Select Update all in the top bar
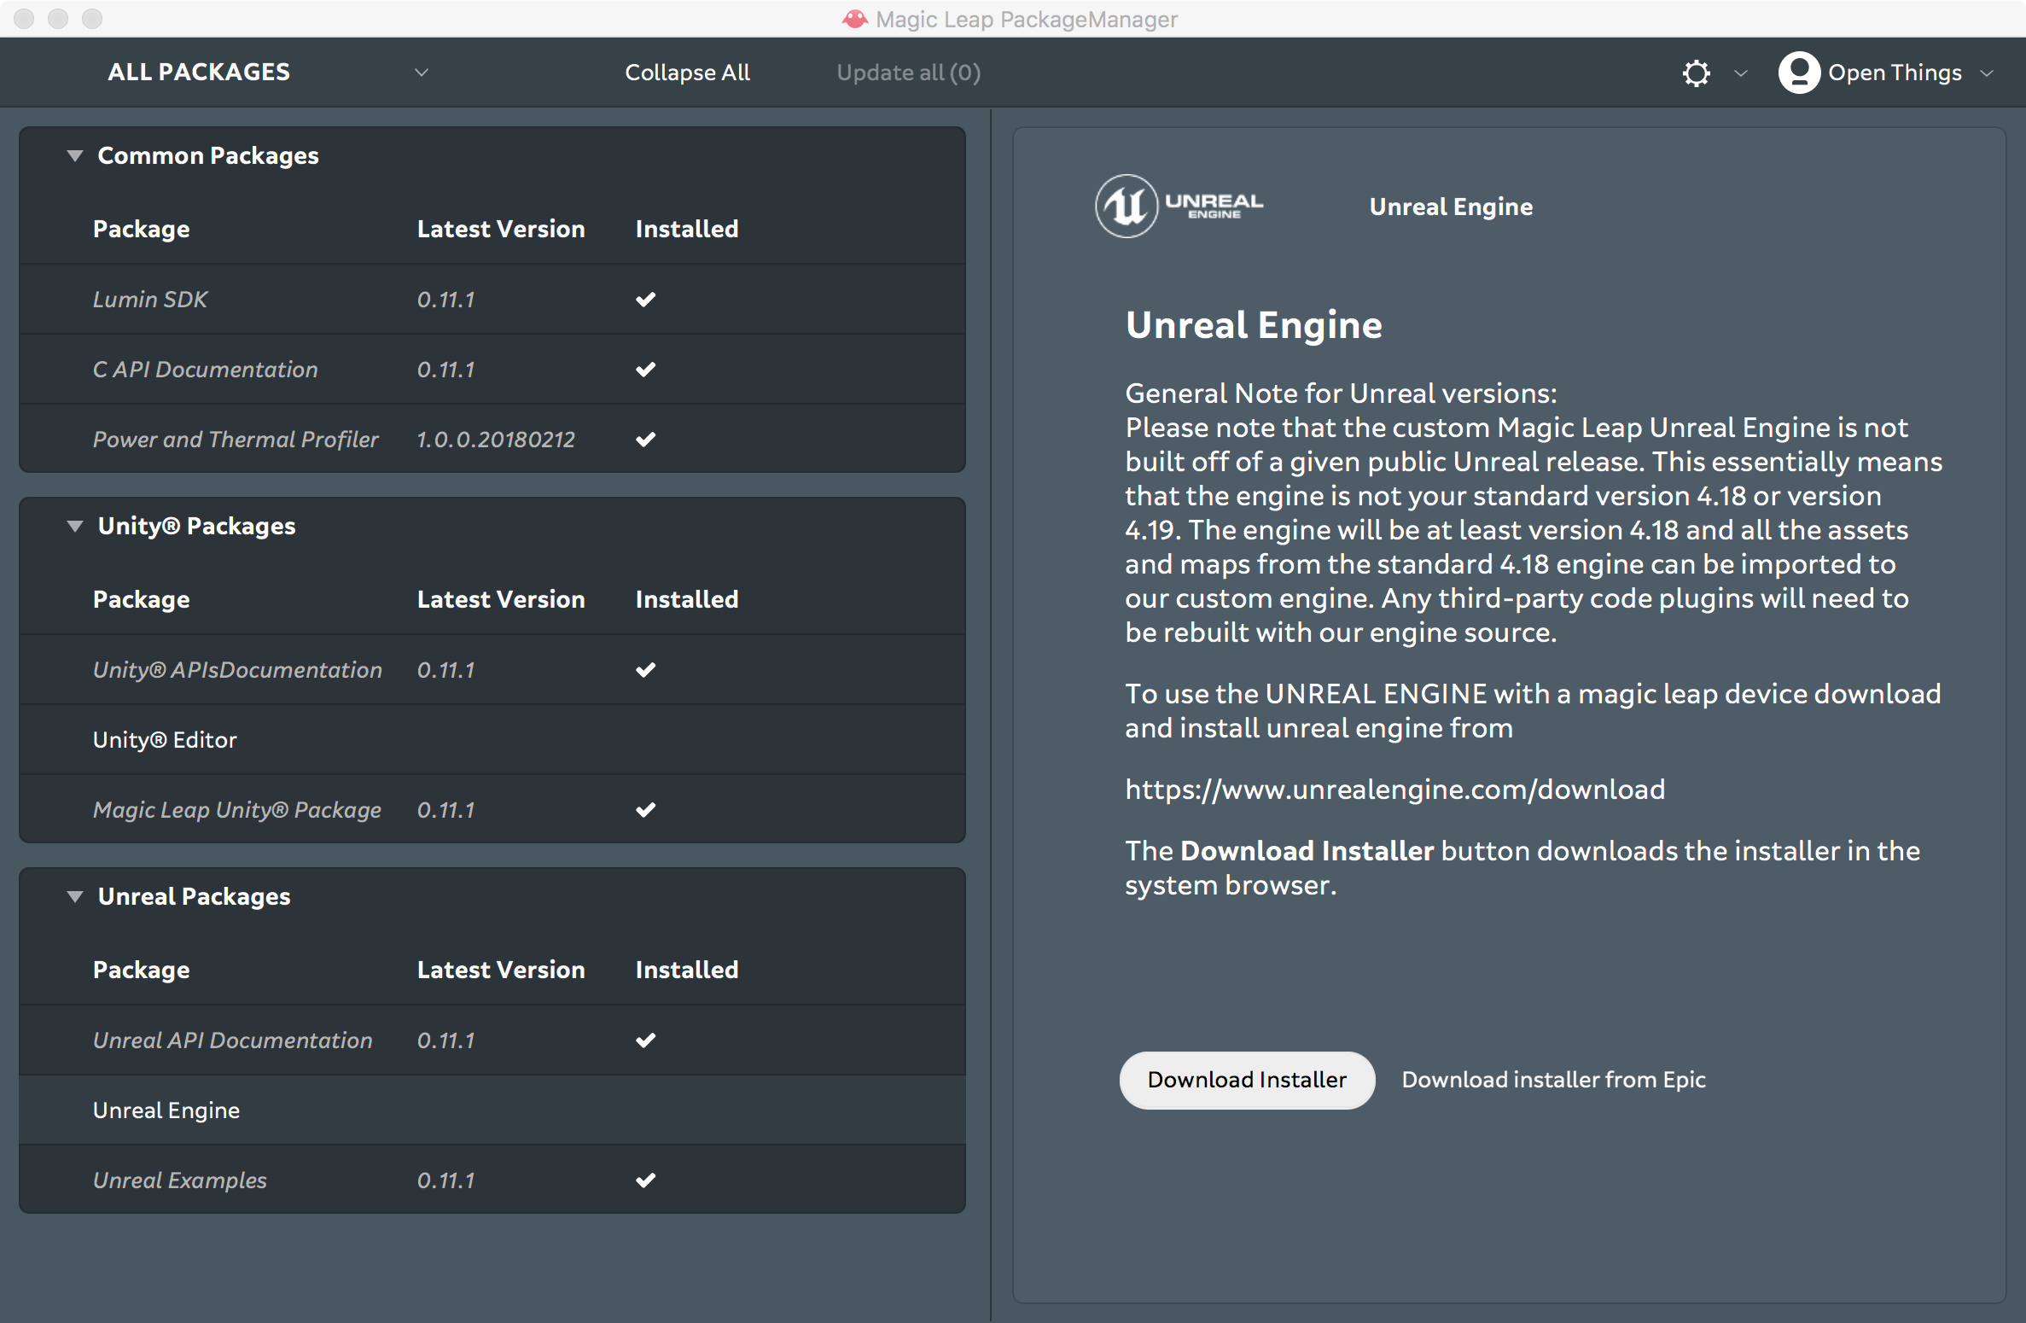This screenshot has height=1323, width=2026. (908, 73)
